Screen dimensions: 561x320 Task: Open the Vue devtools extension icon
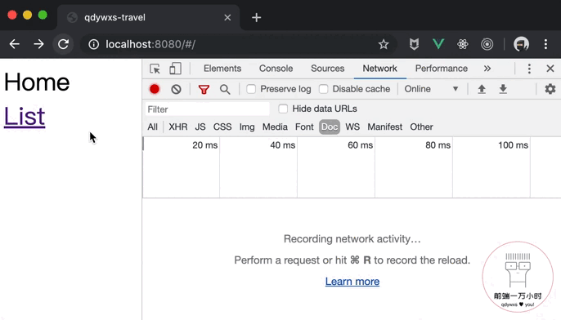[438, 44]
